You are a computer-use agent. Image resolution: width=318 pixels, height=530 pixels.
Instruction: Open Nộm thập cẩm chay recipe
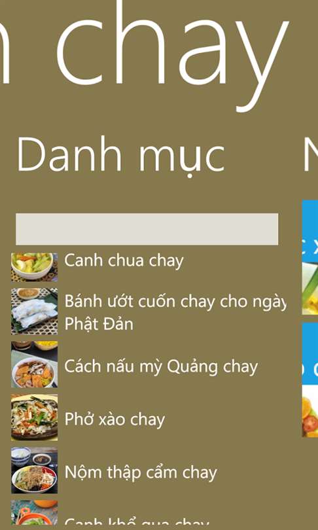click(141, 472)
